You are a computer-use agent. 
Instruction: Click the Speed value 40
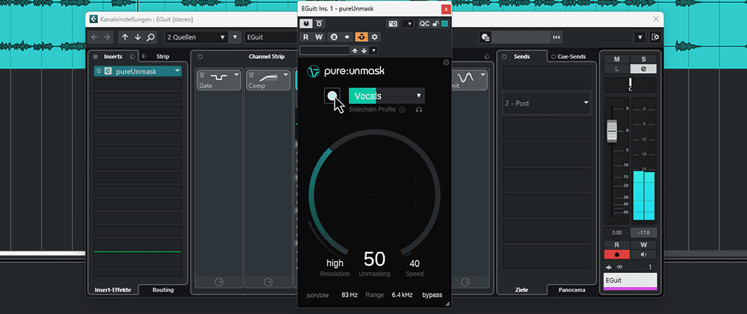[415, 263]
